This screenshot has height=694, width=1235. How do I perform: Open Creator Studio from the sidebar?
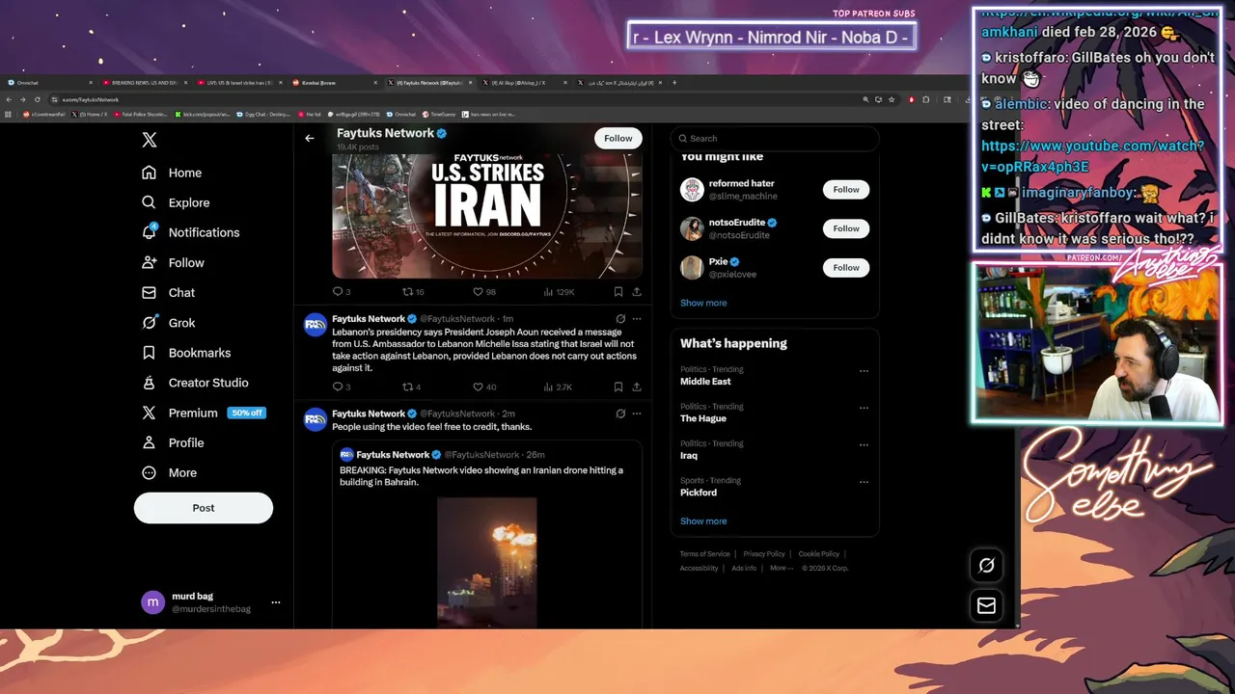[195, 383]
